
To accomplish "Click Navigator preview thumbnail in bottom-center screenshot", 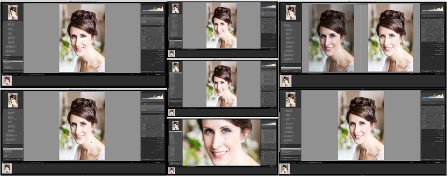I will (x=175, y=125).
